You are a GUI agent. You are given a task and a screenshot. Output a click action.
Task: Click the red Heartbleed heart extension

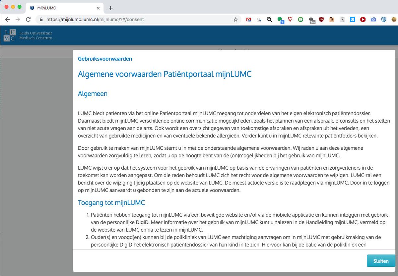(290, 20)
